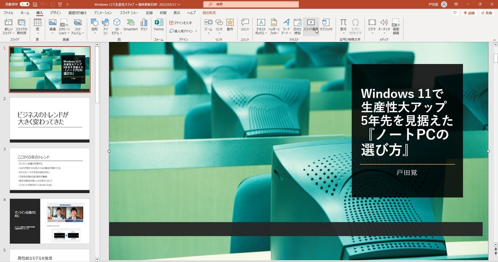Image resolution: width=498 pixels, height=262 pixels.
Task: Open the comments pane button
Action: point(455,13)
